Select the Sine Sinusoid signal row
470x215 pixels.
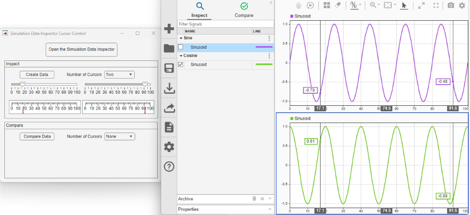click(x=225, y=47)
